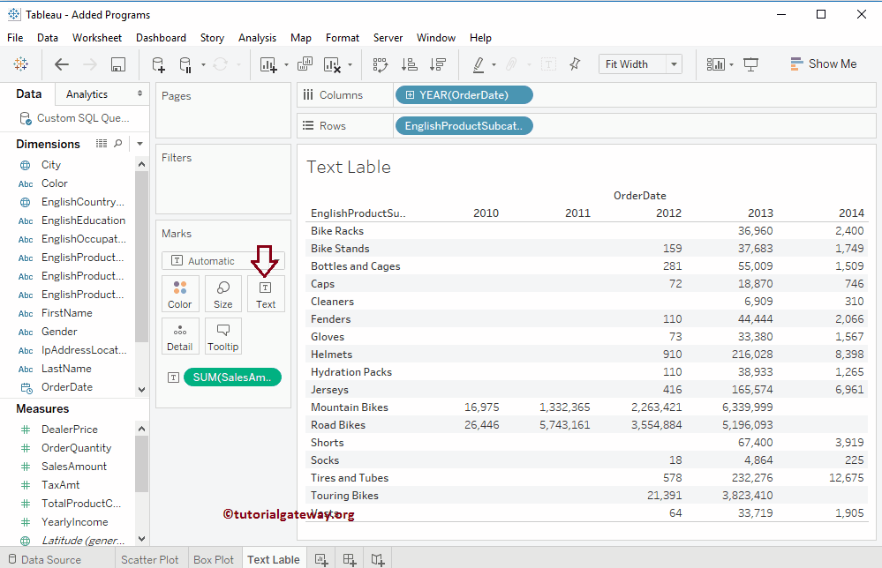View data icon in Dimensions header

click(x=102, y=144)
